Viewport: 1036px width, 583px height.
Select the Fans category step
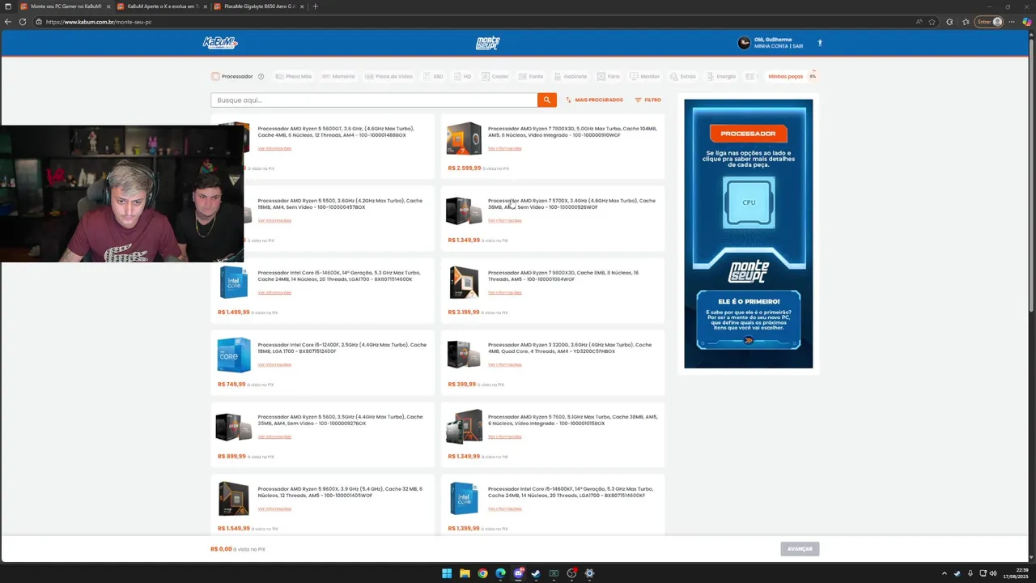tap(608, 76)
